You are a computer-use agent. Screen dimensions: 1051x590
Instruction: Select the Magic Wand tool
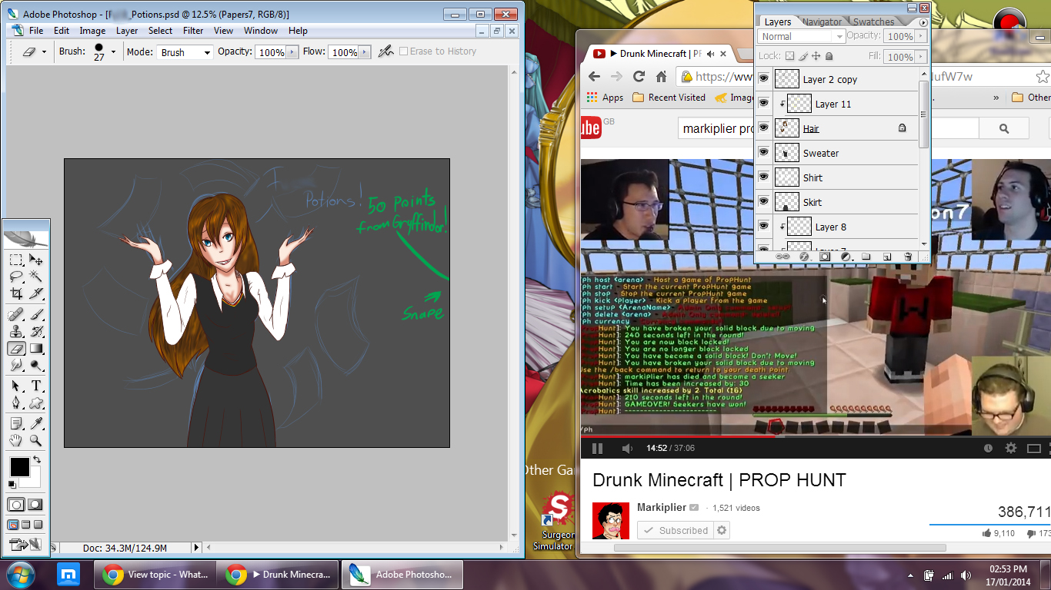tap(35, 276)
